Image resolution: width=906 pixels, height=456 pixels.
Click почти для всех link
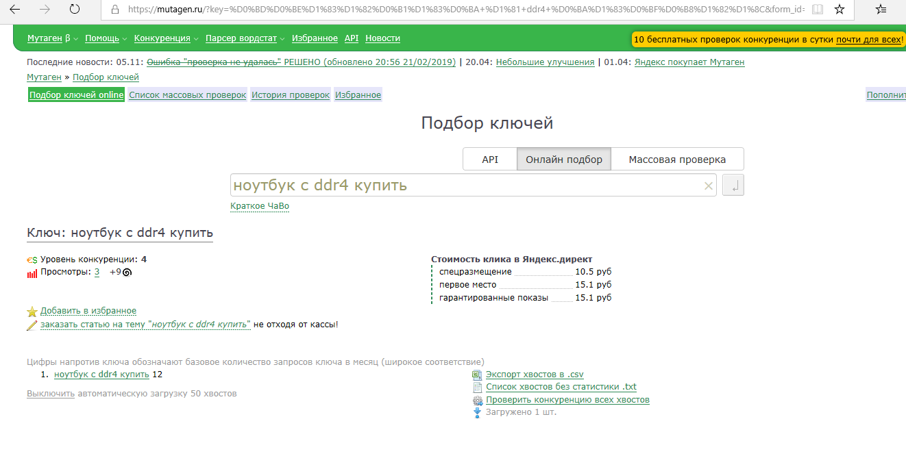point(868,40)
